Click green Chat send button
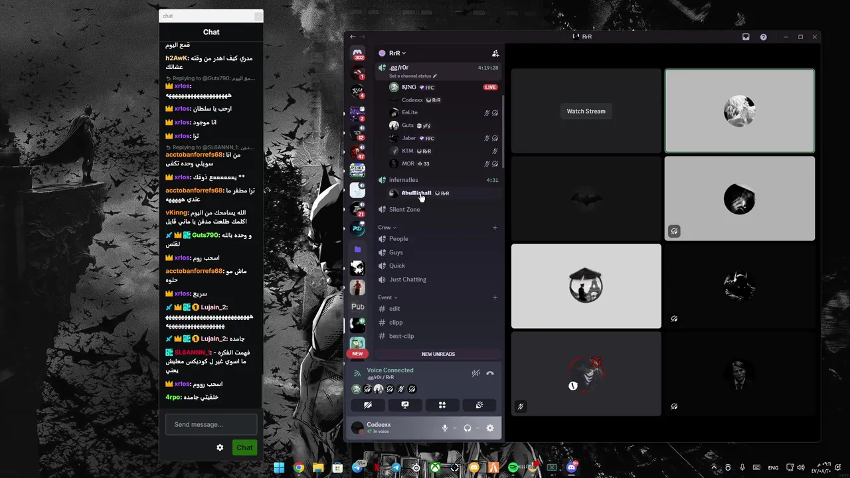 coord(244,447)
